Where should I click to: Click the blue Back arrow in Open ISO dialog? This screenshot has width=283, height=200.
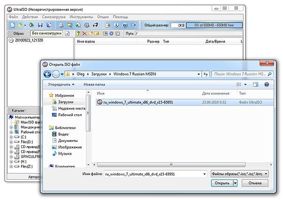(x=47, y=74)
